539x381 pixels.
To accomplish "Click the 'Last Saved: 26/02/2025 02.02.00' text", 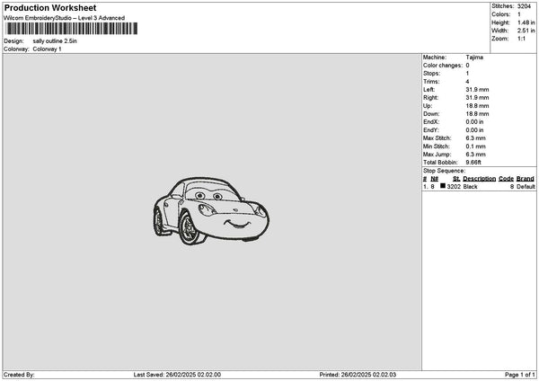I will click(x=177, y=375).
